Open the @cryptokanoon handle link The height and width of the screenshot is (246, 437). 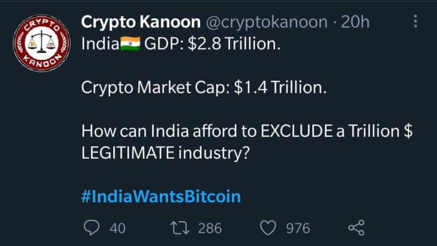pyautogui.click(x=266, y=22)
